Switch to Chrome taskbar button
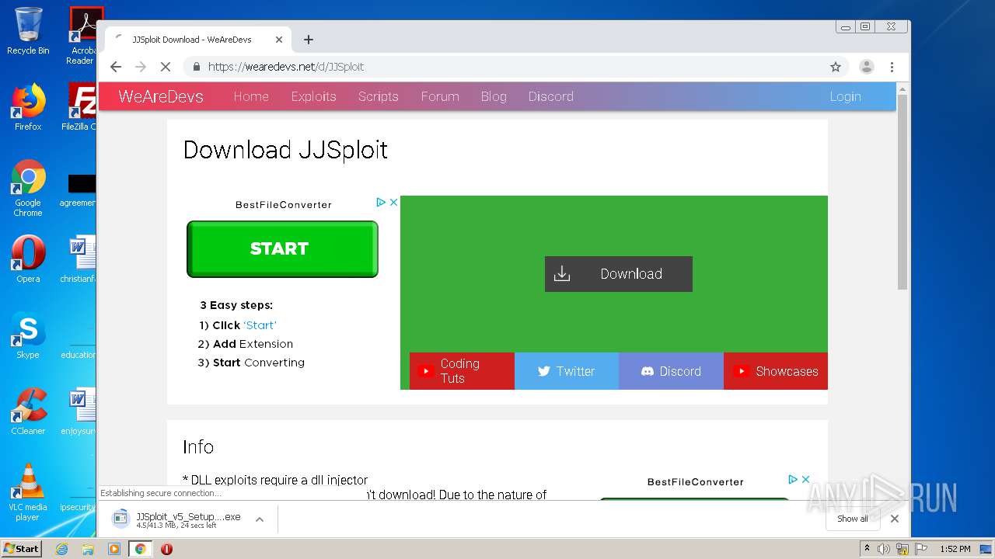This screenshot has height=559, width=995. (x=141, y=549)
